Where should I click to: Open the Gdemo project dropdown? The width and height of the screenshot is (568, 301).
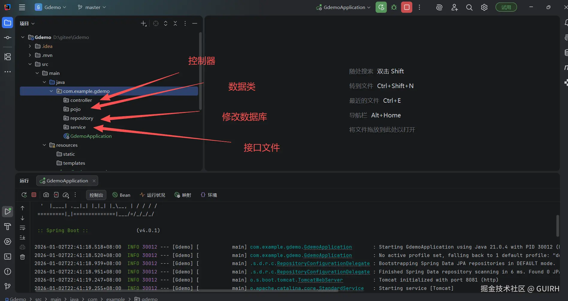tap(51, 7)
